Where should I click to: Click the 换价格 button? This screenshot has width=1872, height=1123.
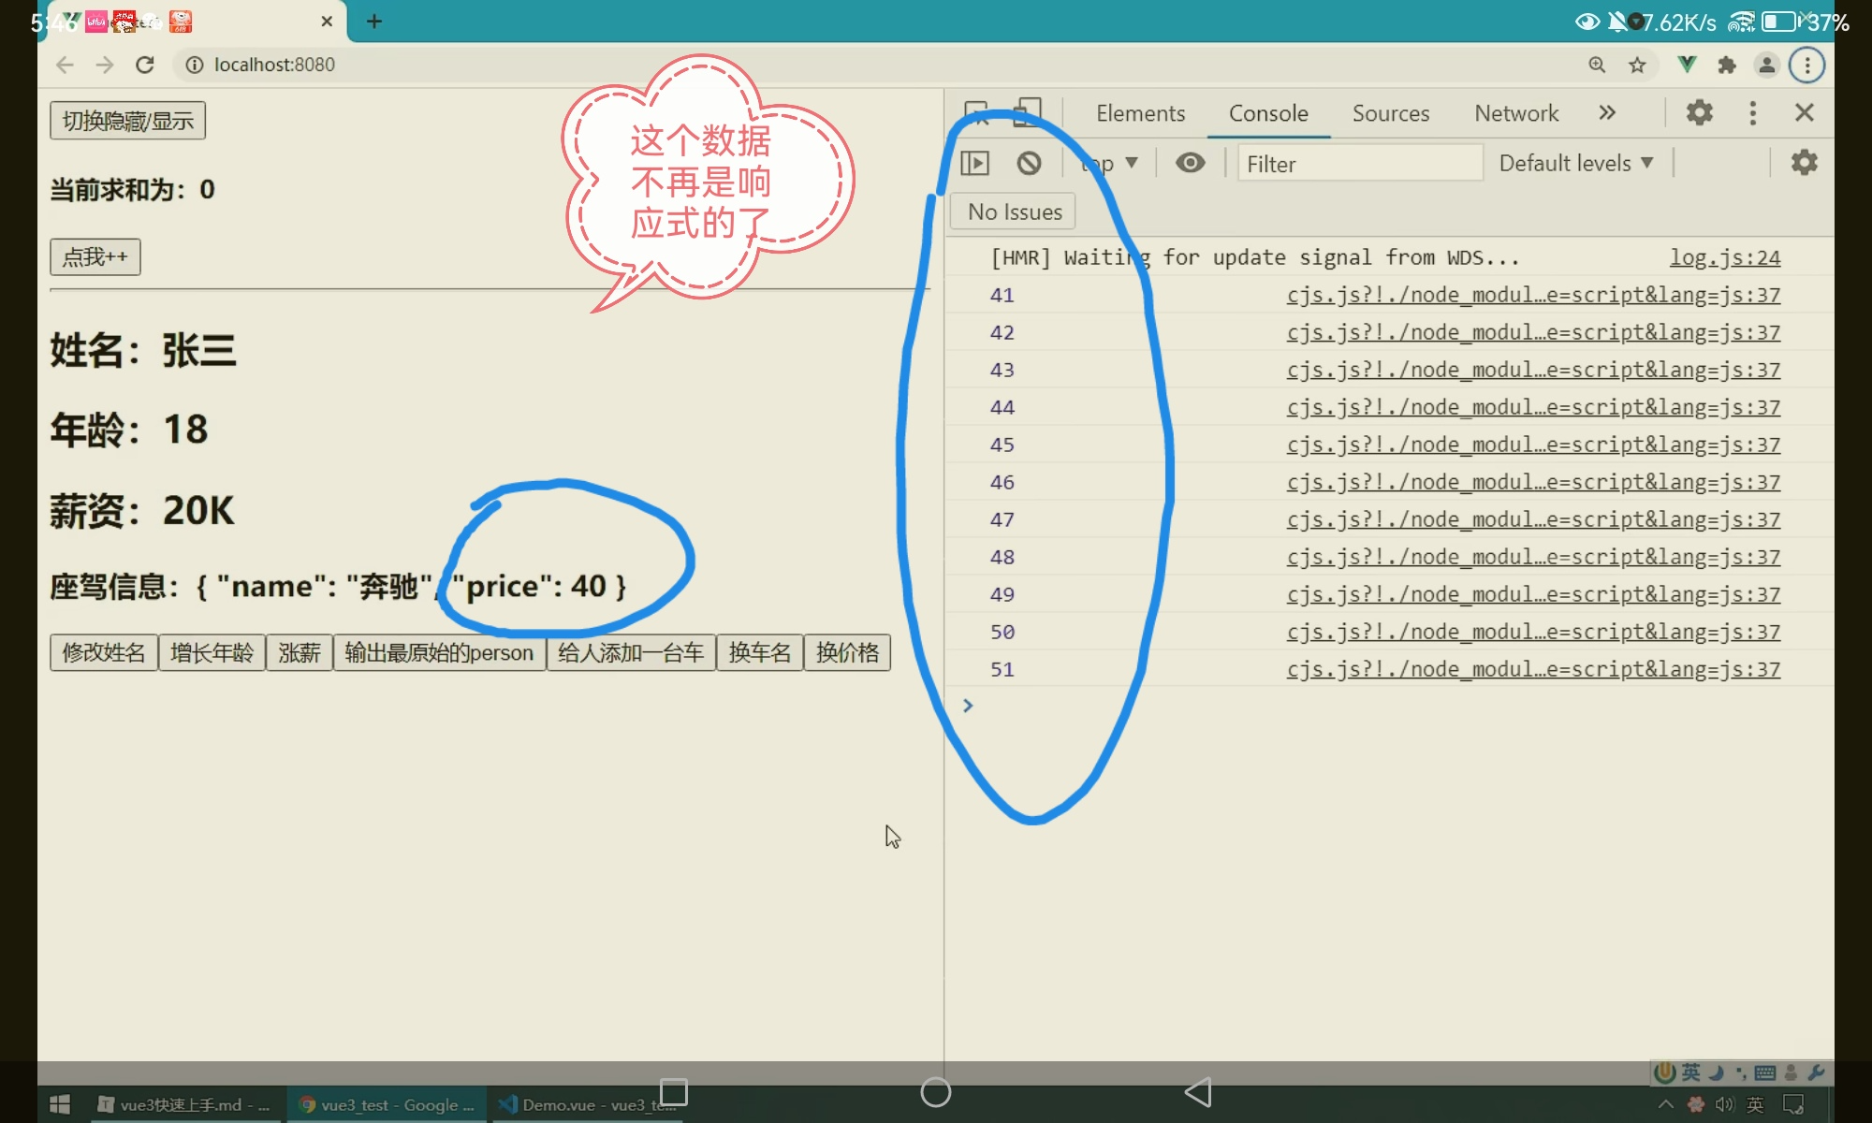pyautogui.click(x=847, y=652)
